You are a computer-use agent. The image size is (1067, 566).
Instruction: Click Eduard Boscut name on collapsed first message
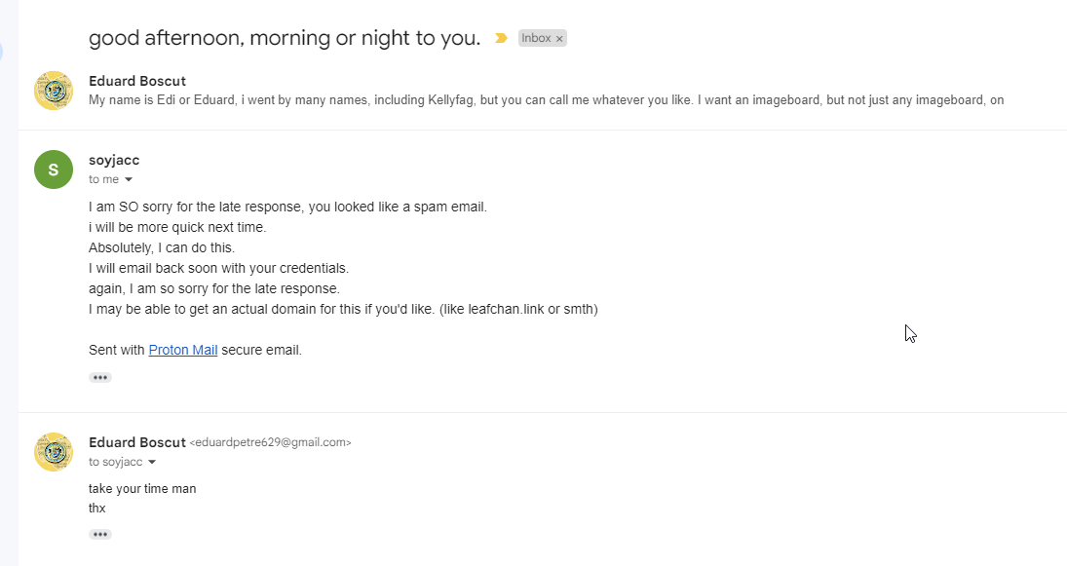[136, 81]
